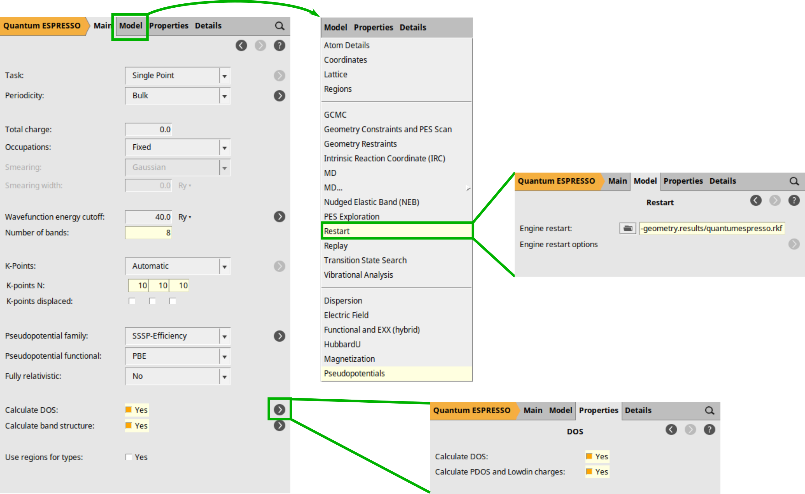805x494 pixels.
Task: Check the first K-points displaced box
Action: 132,301
